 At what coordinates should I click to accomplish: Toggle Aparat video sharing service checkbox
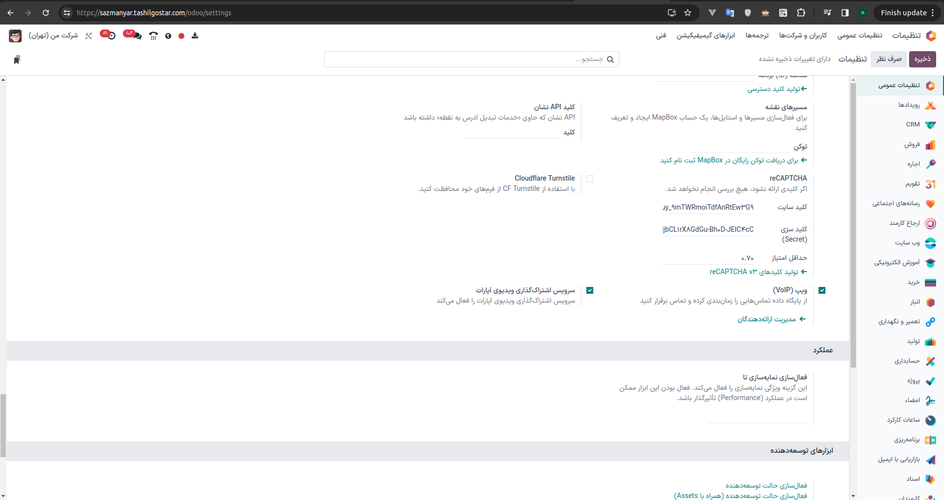click(590, 290)
